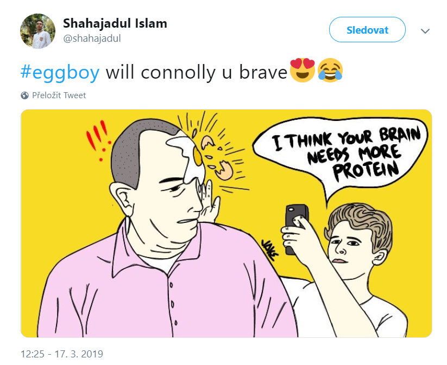Open the tweet timestamp 12:25 - 17. 3. 2019
The width and height of the screenshot is (447, 365).
pos(62,354)
